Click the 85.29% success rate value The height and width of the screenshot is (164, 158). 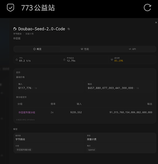(119, 61)
